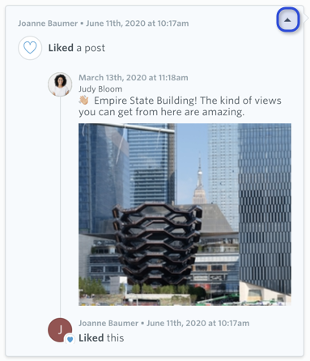
Task: Collapse the activity card with the up arrow
Action: point(287,19)
